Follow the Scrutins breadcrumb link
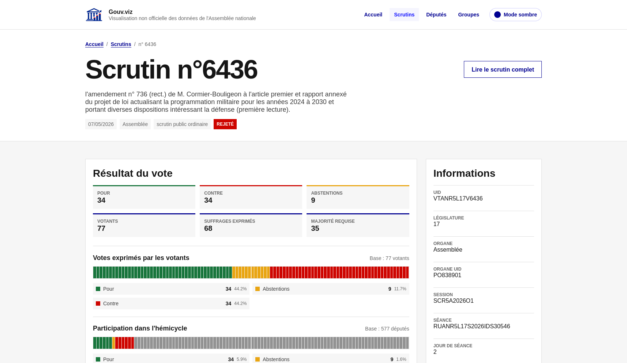This screenshot has height=363, width=627. [121, 44]
